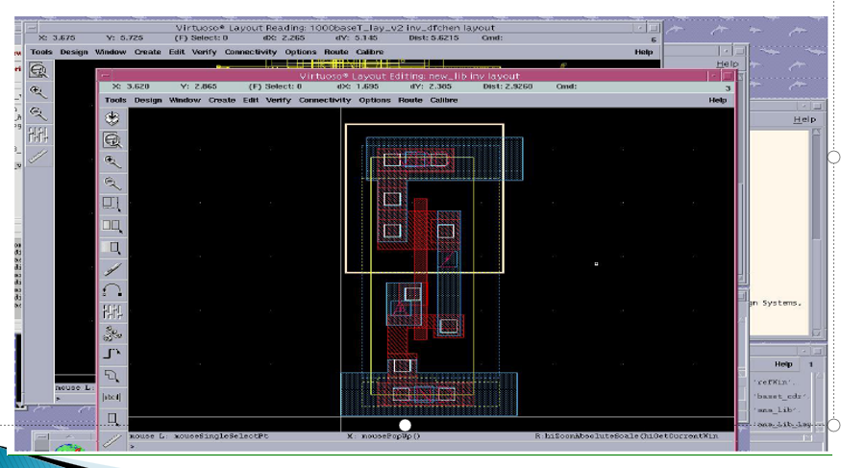Select the Zoom Out tool in inv layout window

coord(112,183)
